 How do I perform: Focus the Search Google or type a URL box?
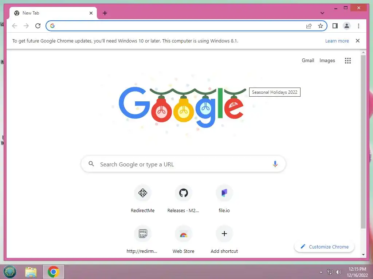(x=183, y=164)
